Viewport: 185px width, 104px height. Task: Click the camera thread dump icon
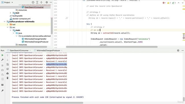click(2, 70)
